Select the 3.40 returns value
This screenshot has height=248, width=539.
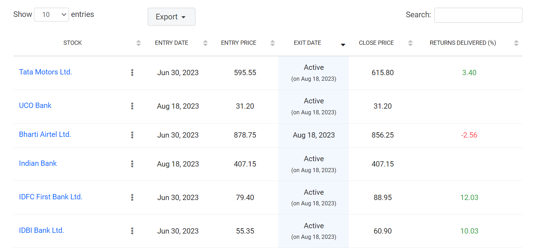point(469,73)
